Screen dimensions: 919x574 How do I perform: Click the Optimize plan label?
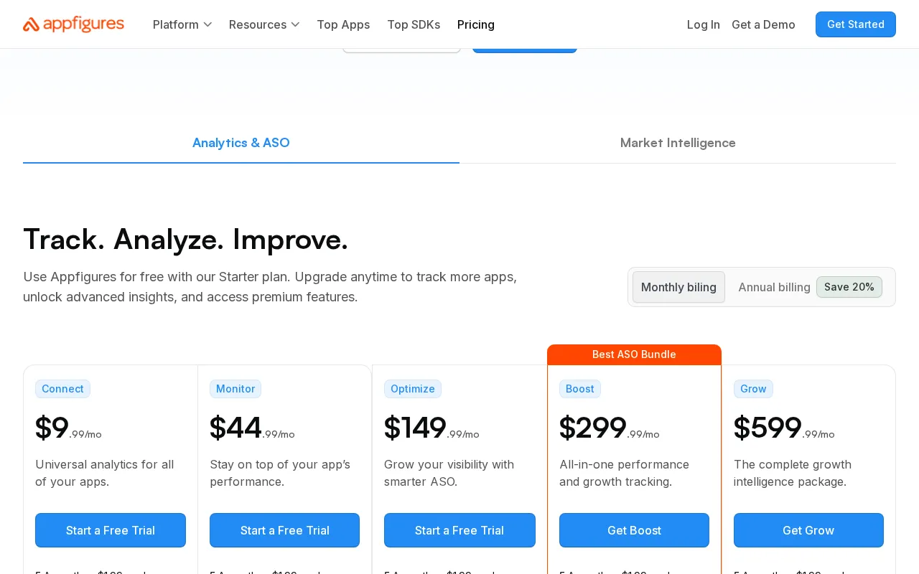click(x=413, y=389)
